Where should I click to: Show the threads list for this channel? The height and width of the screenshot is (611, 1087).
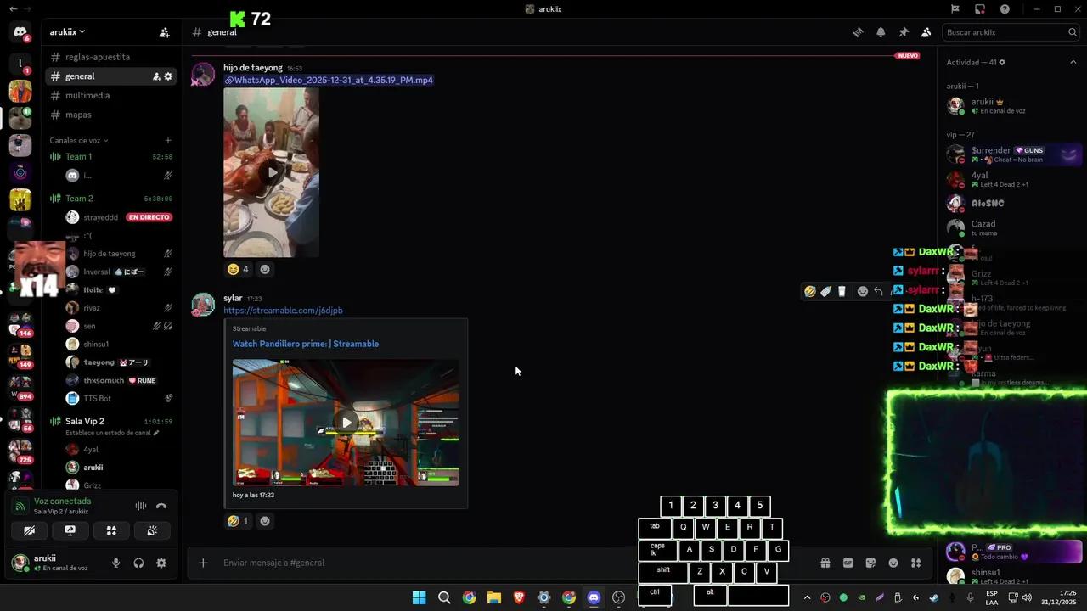coord(858,31)
